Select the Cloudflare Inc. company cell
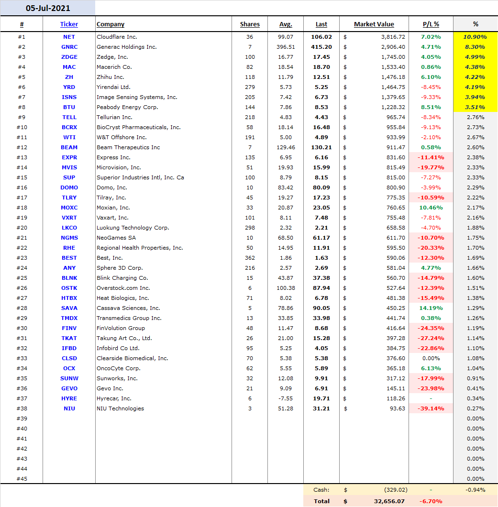498x507 pixels. coord(164,37)
